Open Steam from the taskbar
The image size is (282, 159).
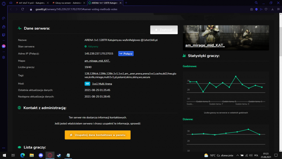coord(59,155)
